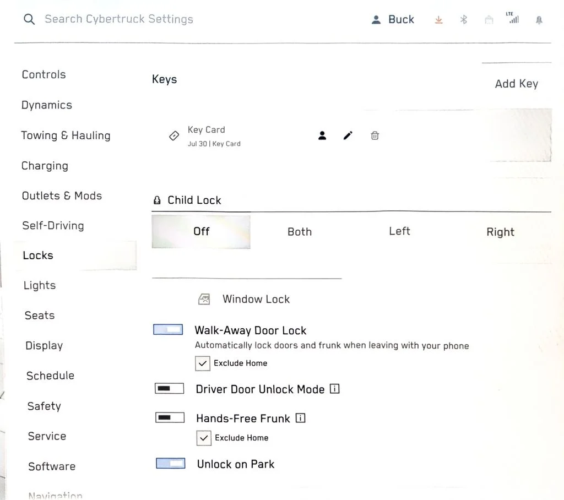Set Child Lock to Left
564x500 pixels.
(x=399, y=231)
